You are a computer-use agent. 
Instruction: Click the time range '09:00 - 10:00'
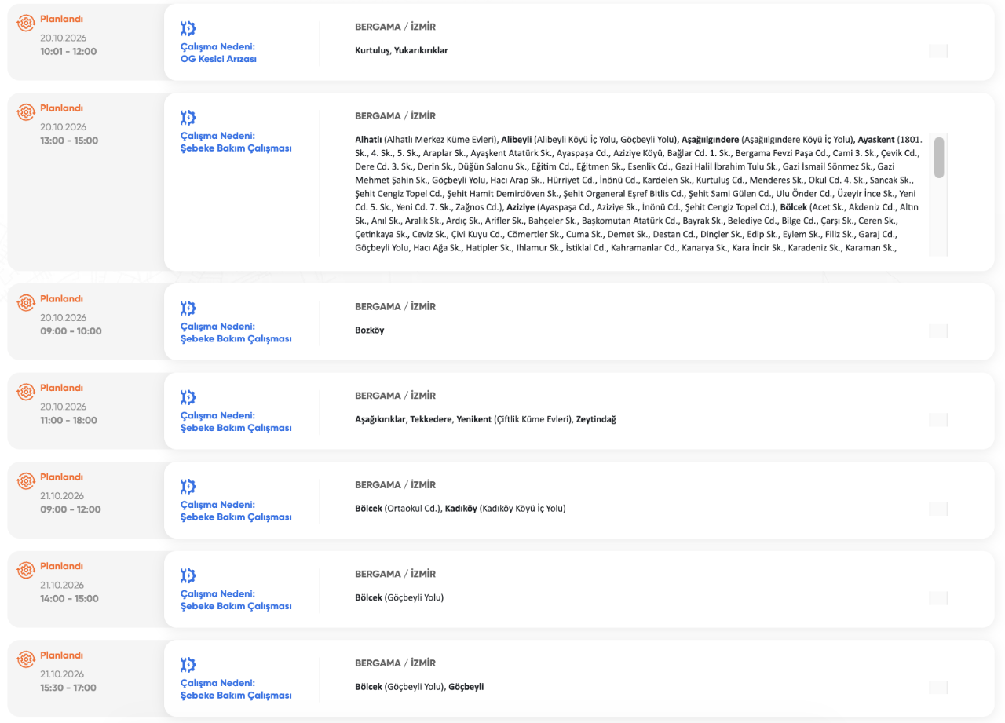71,331
